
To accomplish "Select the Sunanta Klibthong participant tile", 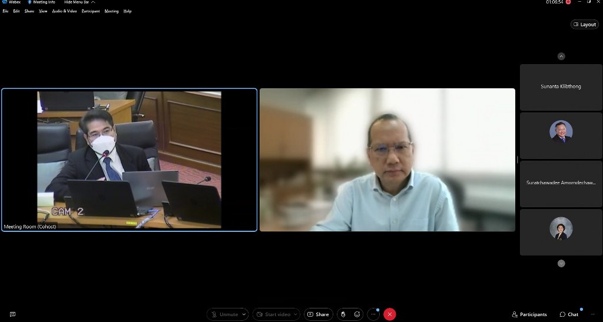I will click(561, 87).
